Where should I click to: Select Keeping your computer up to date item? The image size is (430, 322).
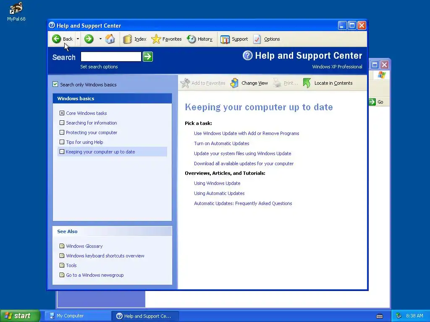(x=112, y=152)
